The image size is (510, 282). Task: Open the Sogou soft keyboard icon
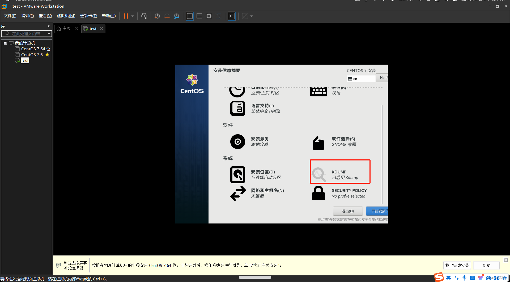(472, 278)
